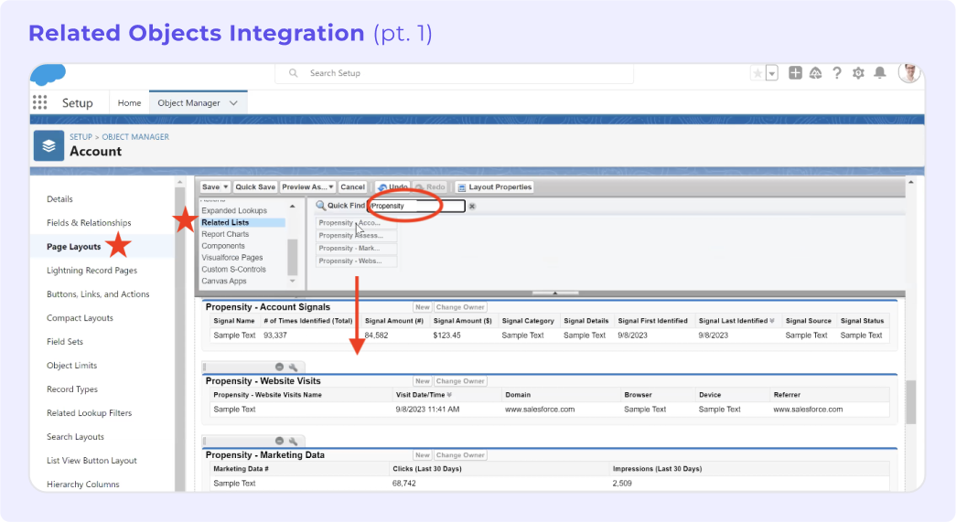Screen dimensions: 956x522
Task: Open Buttons, Links, and Actions
Action: [x=98, y=294]
